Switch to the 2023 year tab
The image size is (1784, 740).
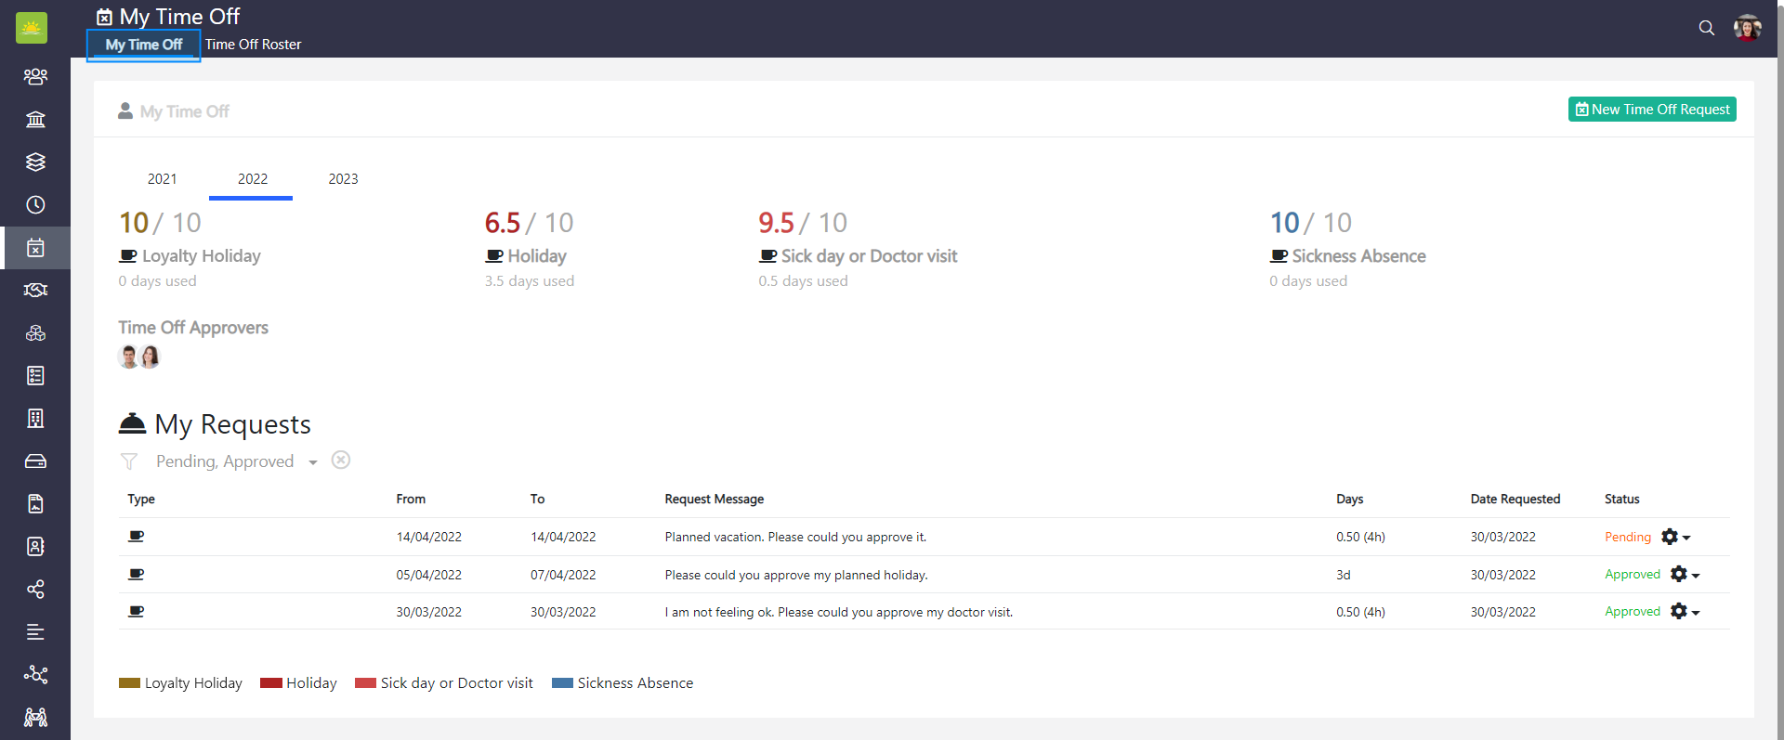point(343,179)
